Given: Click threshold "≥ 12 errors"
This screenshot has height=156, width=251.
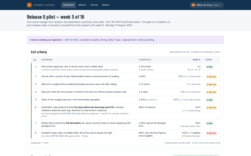Looking at the screenshot, I should [x=144, y=84].
